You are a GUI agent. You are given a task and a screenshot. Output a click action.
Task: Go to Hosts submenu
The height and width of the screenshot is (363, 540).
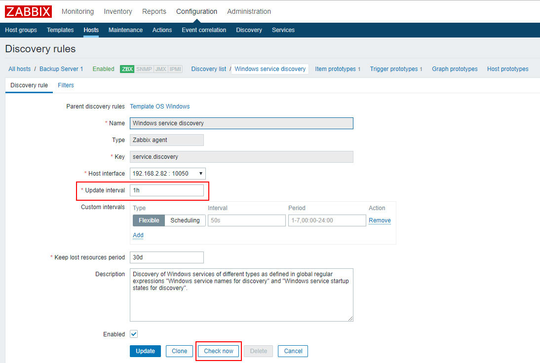tap(91, 30)
